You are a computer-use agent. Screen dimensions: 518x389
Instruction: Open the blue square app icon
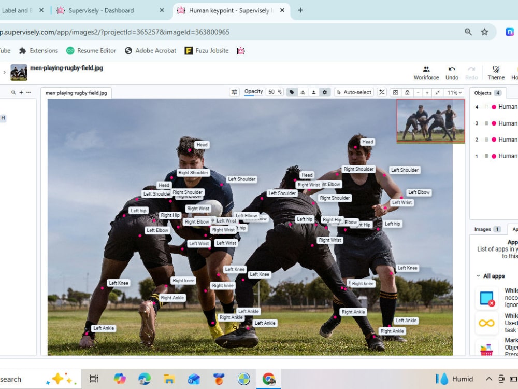[486, 298]
